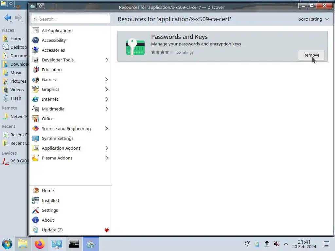Open the Internet globe icon
Screen dimensions: 335x251
35,99
